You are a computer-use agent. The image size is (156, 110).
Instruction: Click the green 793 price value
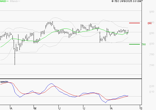(144, 44)
